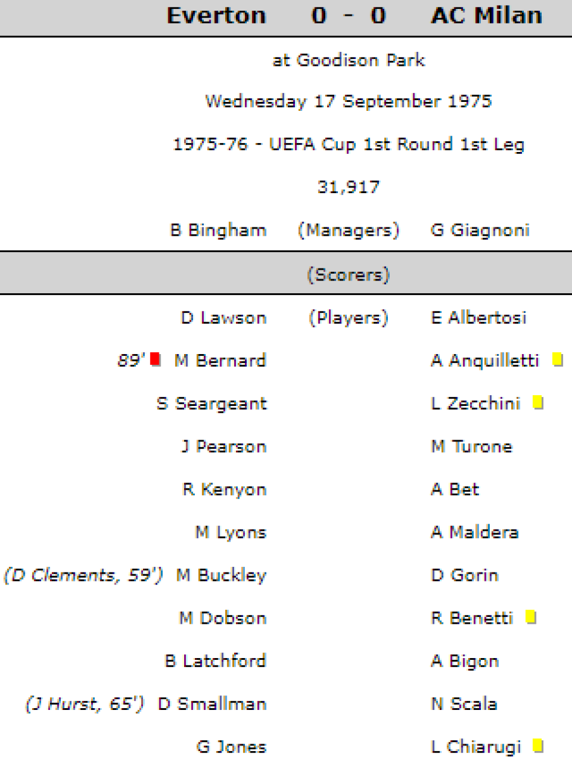The width and height of the screenshot is (572, 760).
Task: Click manager G Giagnoni's name
Action: coord(480,231)
